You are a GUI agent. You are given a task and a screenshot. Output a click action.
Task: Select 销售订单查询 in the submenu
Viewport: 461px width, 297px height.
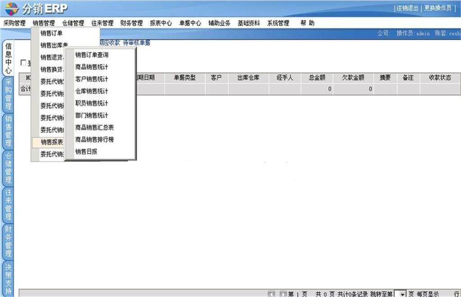[92, 55]
